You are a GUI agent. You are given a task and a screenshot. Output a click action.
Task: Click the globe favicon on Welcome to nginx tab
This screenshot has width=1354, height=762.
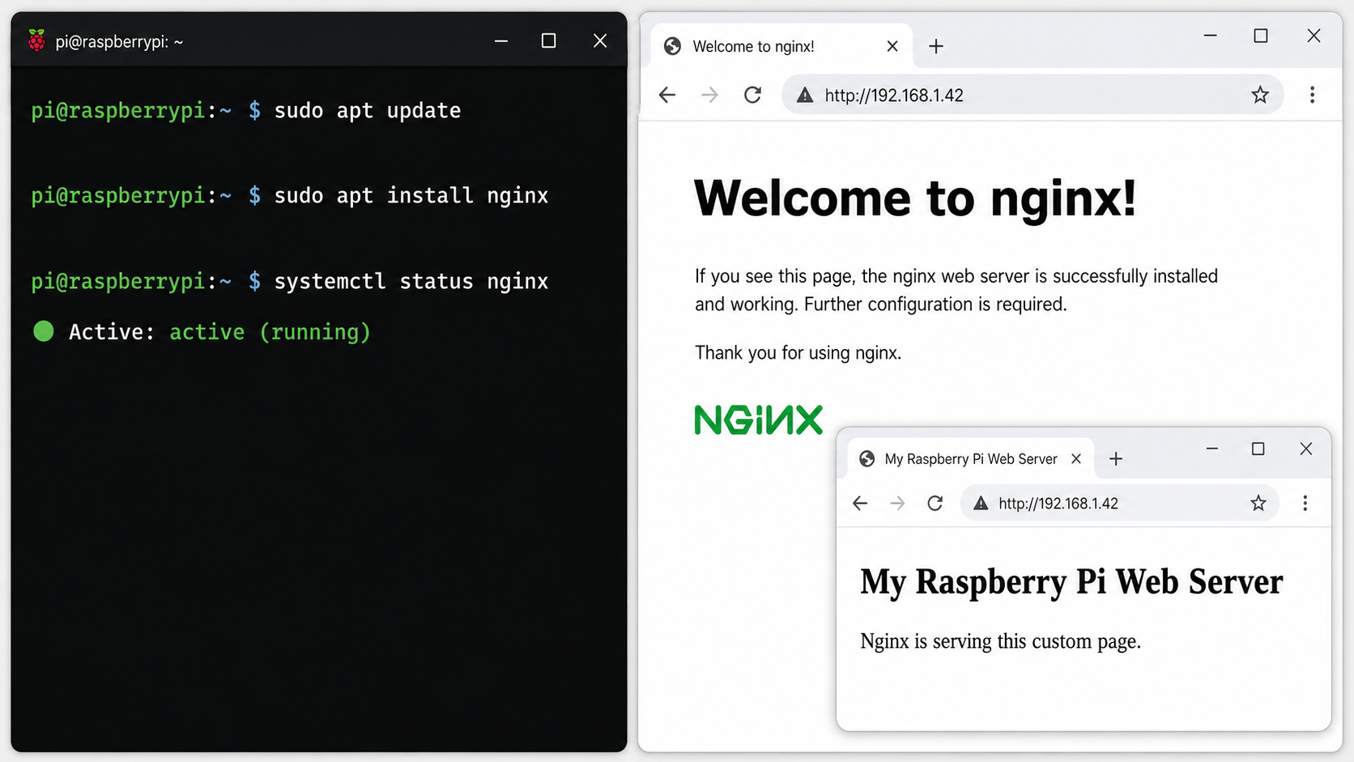[x=672, y=46]
